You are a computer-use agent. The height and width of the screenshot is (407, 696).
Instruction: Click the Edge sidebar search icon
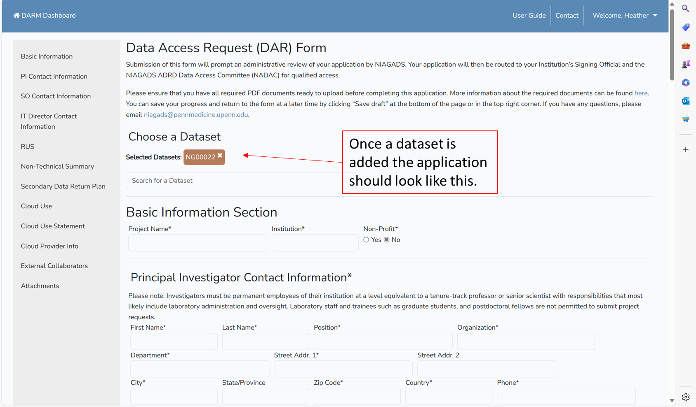click(x=685, y=9)
